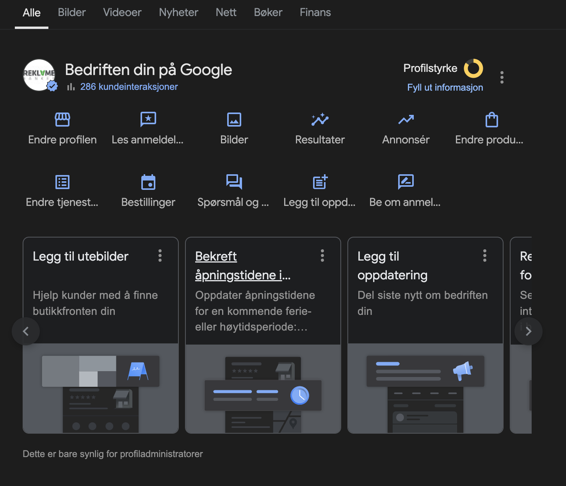Open the Endre profilen storefront icon
The height and width of the screenshot is (486, 566).
62,120
